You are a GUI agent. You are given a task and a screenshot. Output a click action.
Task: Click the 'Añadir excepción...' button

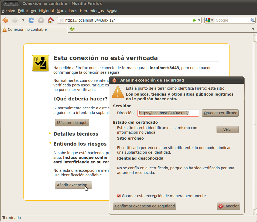73,185
